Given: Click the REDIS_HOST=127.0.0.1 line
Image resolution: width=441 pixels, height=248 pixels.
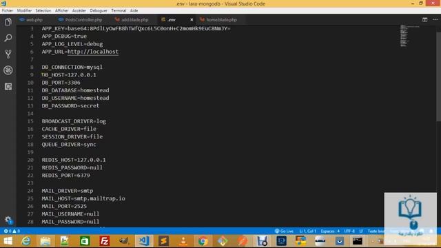Looking at the screenshot, I should pyautogui.click(x=74, y=160).
